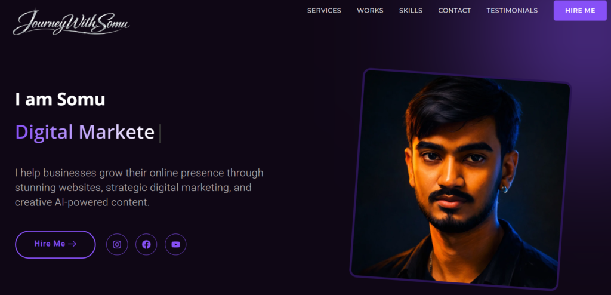Click the word "Markete" in typed headline
This screenshot has width=611, height=295.
(116, 133)
